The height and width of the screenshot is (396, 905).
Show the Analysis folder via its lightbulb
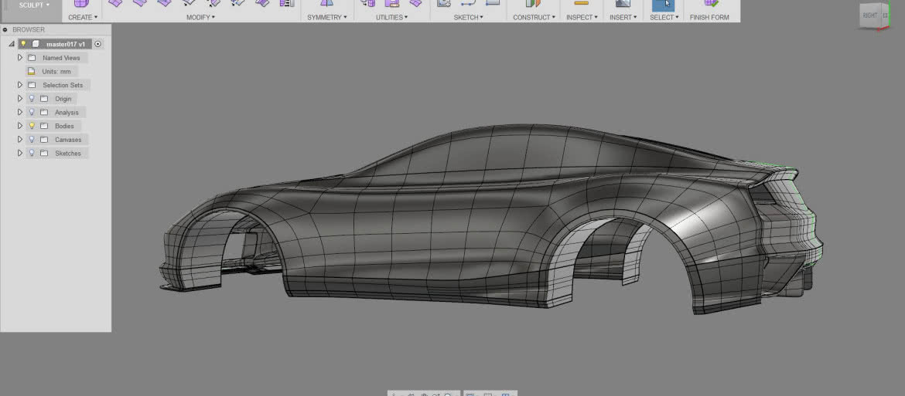(x=32, y=112)
